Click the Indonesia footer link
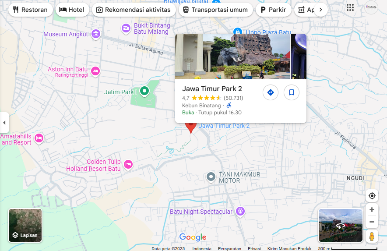Viewport: 387px width, 251px height. (202, 248)
